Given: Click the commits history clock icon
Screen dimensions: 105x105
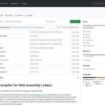Looking at the screenshot, I should click(70, 27).
